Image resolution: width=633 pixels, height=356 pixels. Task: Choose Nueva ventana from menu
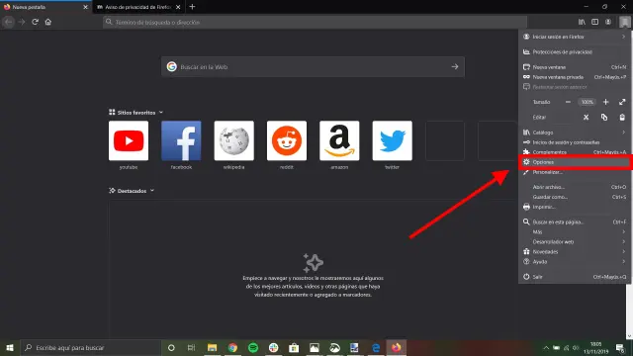[575, 67]
